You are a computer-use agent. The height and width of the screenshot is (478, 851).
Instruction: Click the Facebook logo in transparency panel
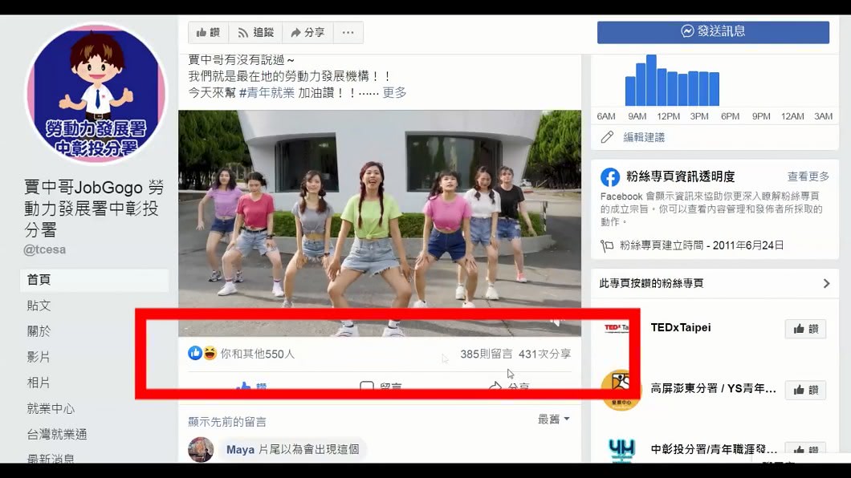point(610,177)
